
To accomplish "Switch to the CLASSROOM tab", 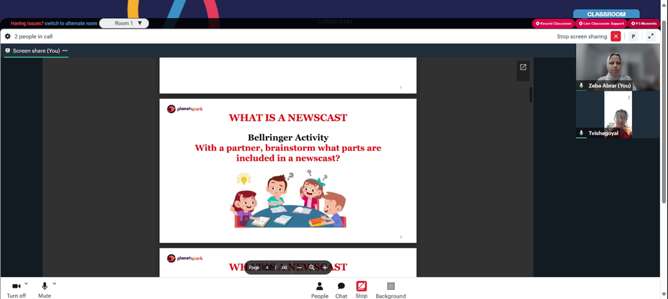I will (607, 14).
